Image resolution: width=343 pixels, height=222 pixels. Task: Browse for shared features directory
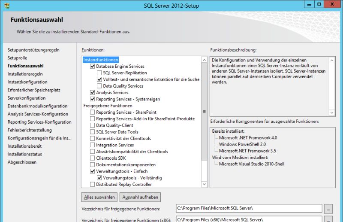[328, 209]
